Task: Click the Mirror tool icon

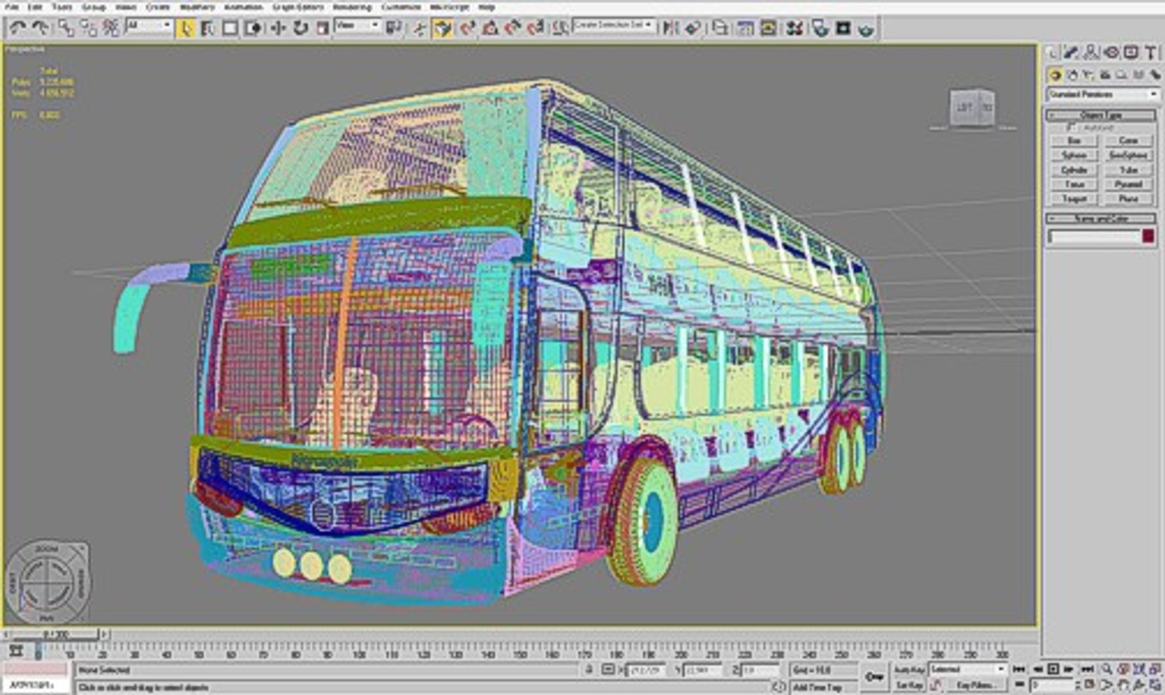Action: pos(670,28)
